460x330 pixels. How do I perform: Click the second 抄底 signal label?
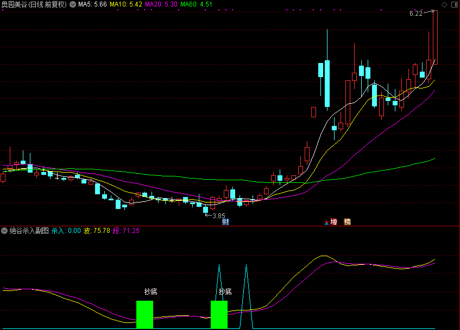pos(225,291)
